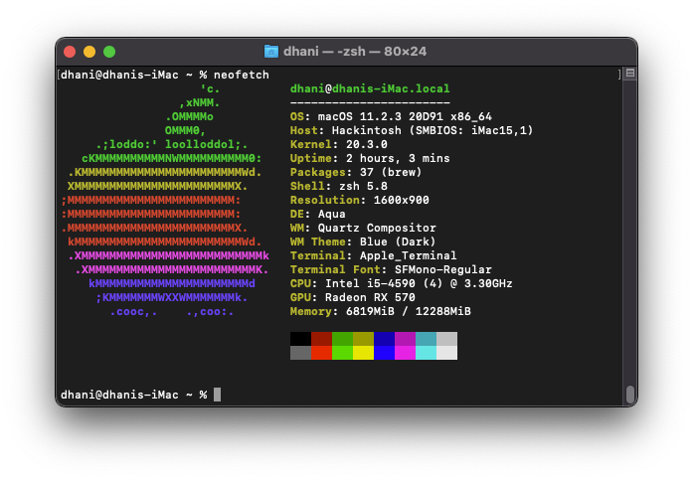The height and width of the screenshot is (480, 693).
Task: Click the DE value 'Aqua'
Action: pos(331,214)
